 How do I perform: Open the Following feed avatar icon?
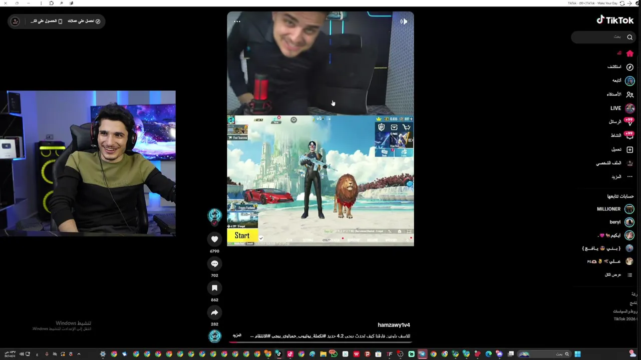click(x=629, y=80)
